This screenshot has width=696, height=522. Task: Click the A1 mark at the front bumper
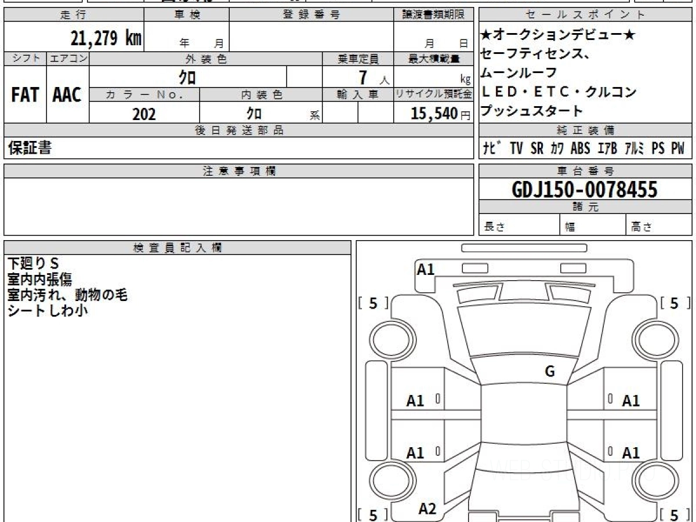click(x=426, y=269)
